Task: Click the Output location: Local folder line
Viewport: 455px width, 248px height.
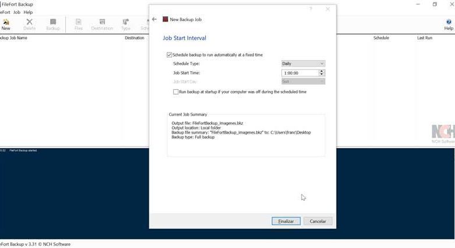Action: [196, 128]
